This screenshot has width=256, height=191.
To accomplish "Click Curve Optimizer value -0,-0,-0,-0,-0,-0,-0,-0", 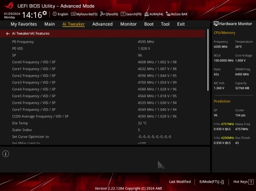I will pos(155,137).
